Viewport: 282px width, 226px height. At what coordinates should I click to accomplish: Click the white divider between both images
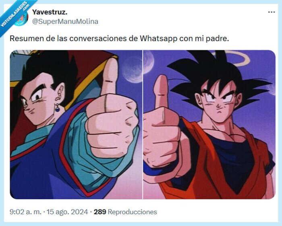click(143, 125)
